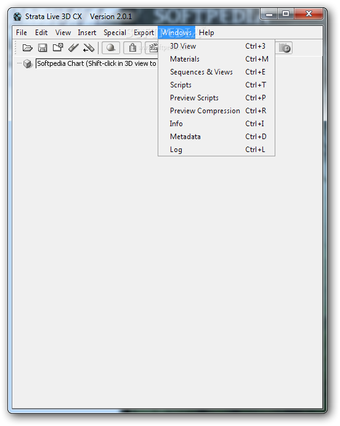This screenshot has width=340, height=426.
Task: Minimize the Strata Live 3D window
Action: (x=269, y=14)
